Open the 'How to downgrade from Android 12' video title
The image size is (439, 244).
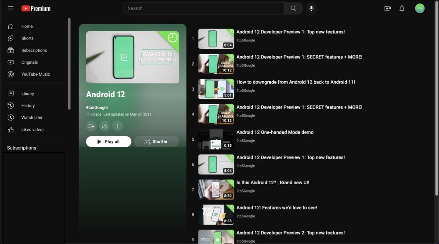click(x=295, y=82)
